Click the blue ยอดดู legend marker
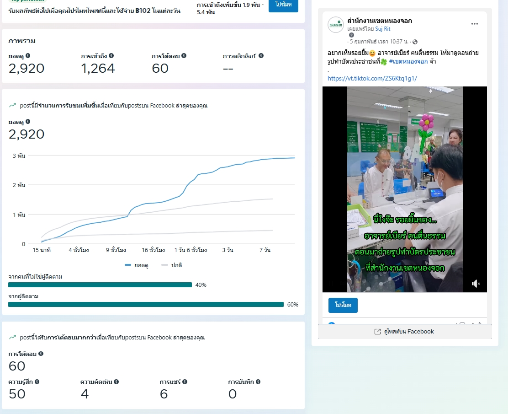Screen dimensions: 508x414 click(128, 265)
